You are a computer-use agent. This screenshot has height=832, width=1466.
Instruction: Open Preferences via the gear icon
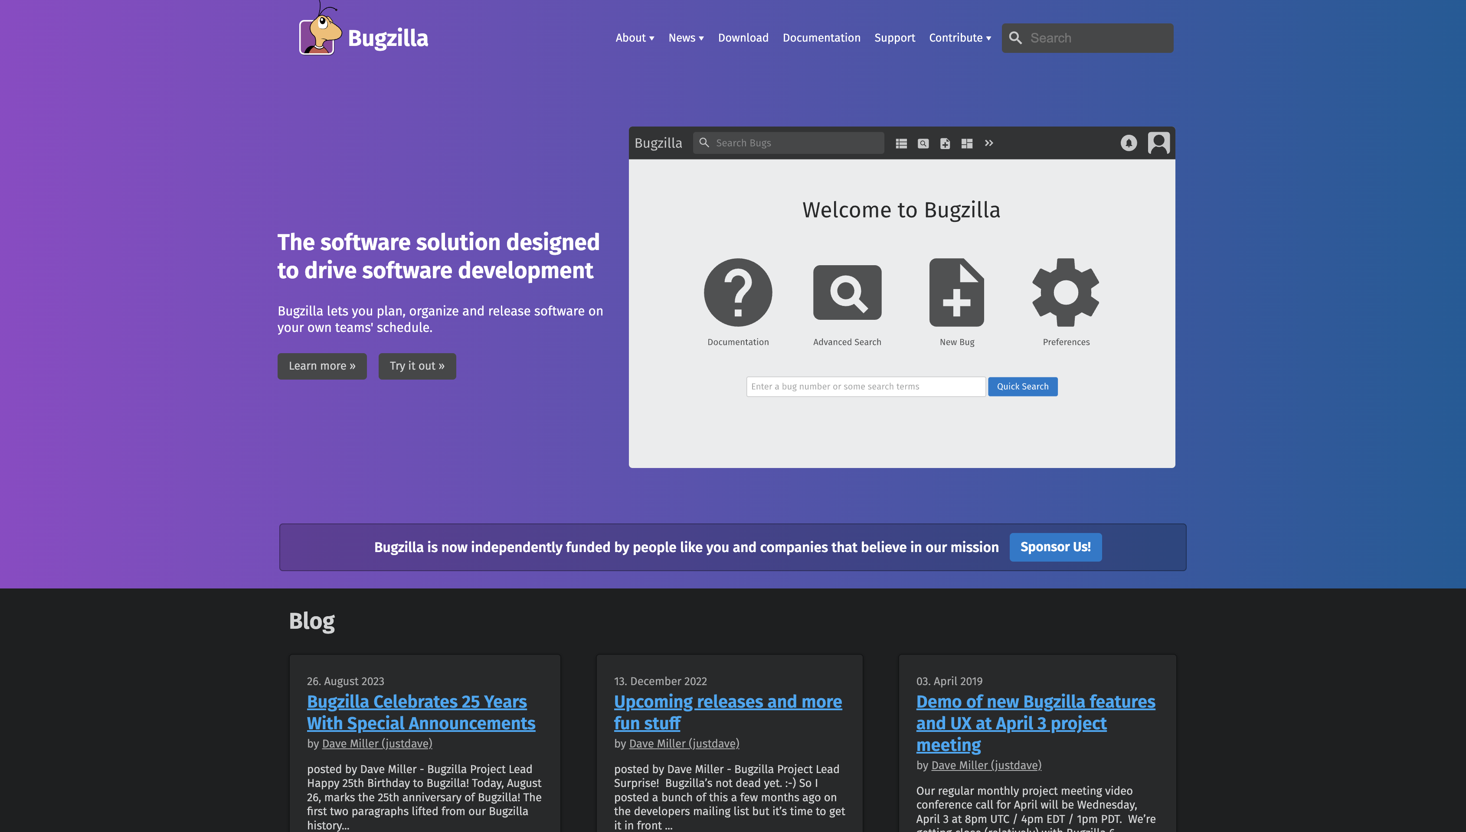coord(1065,292)
